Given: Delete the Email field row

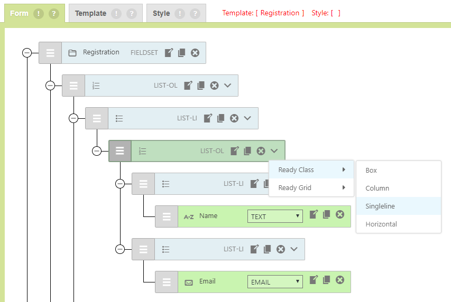Looking at the screenshot, I should coord(340,280).
